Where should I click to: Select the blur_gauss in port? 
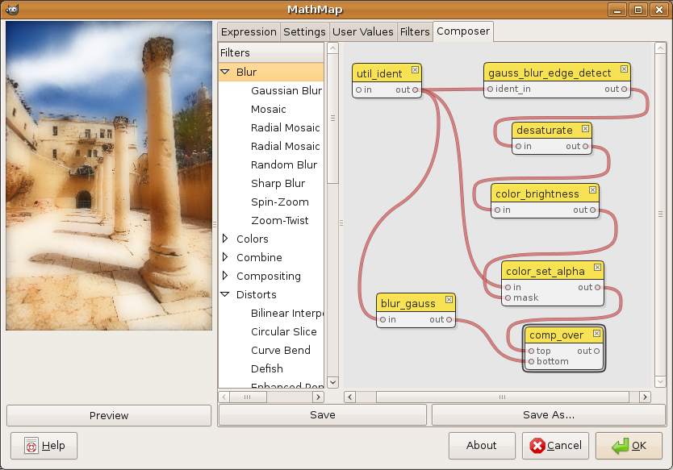[382, 320]
